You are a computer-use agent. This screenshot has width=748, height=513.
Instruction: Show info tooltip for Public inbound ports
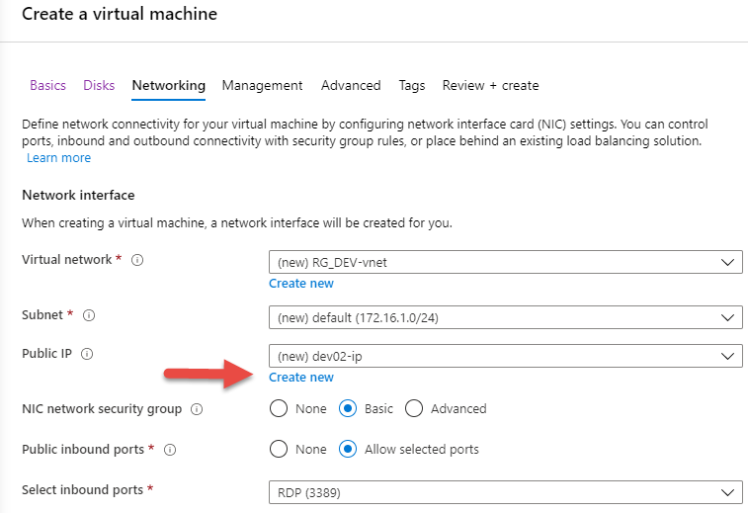coord(170,450)
